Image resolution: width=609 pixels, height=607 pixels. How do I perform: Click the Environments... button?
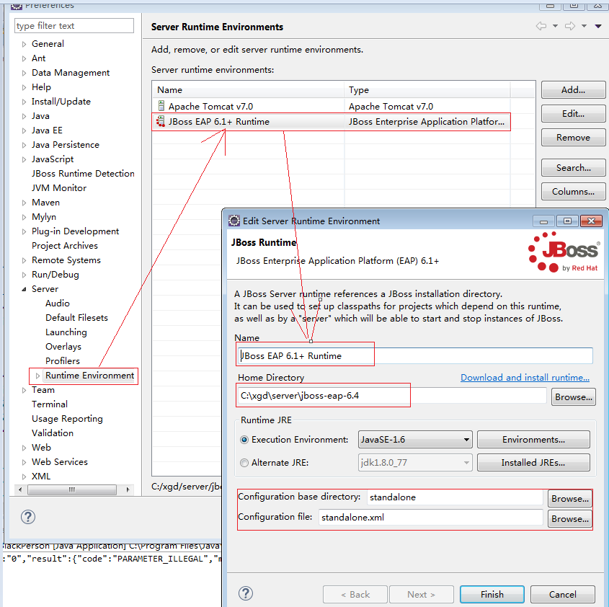533,440
